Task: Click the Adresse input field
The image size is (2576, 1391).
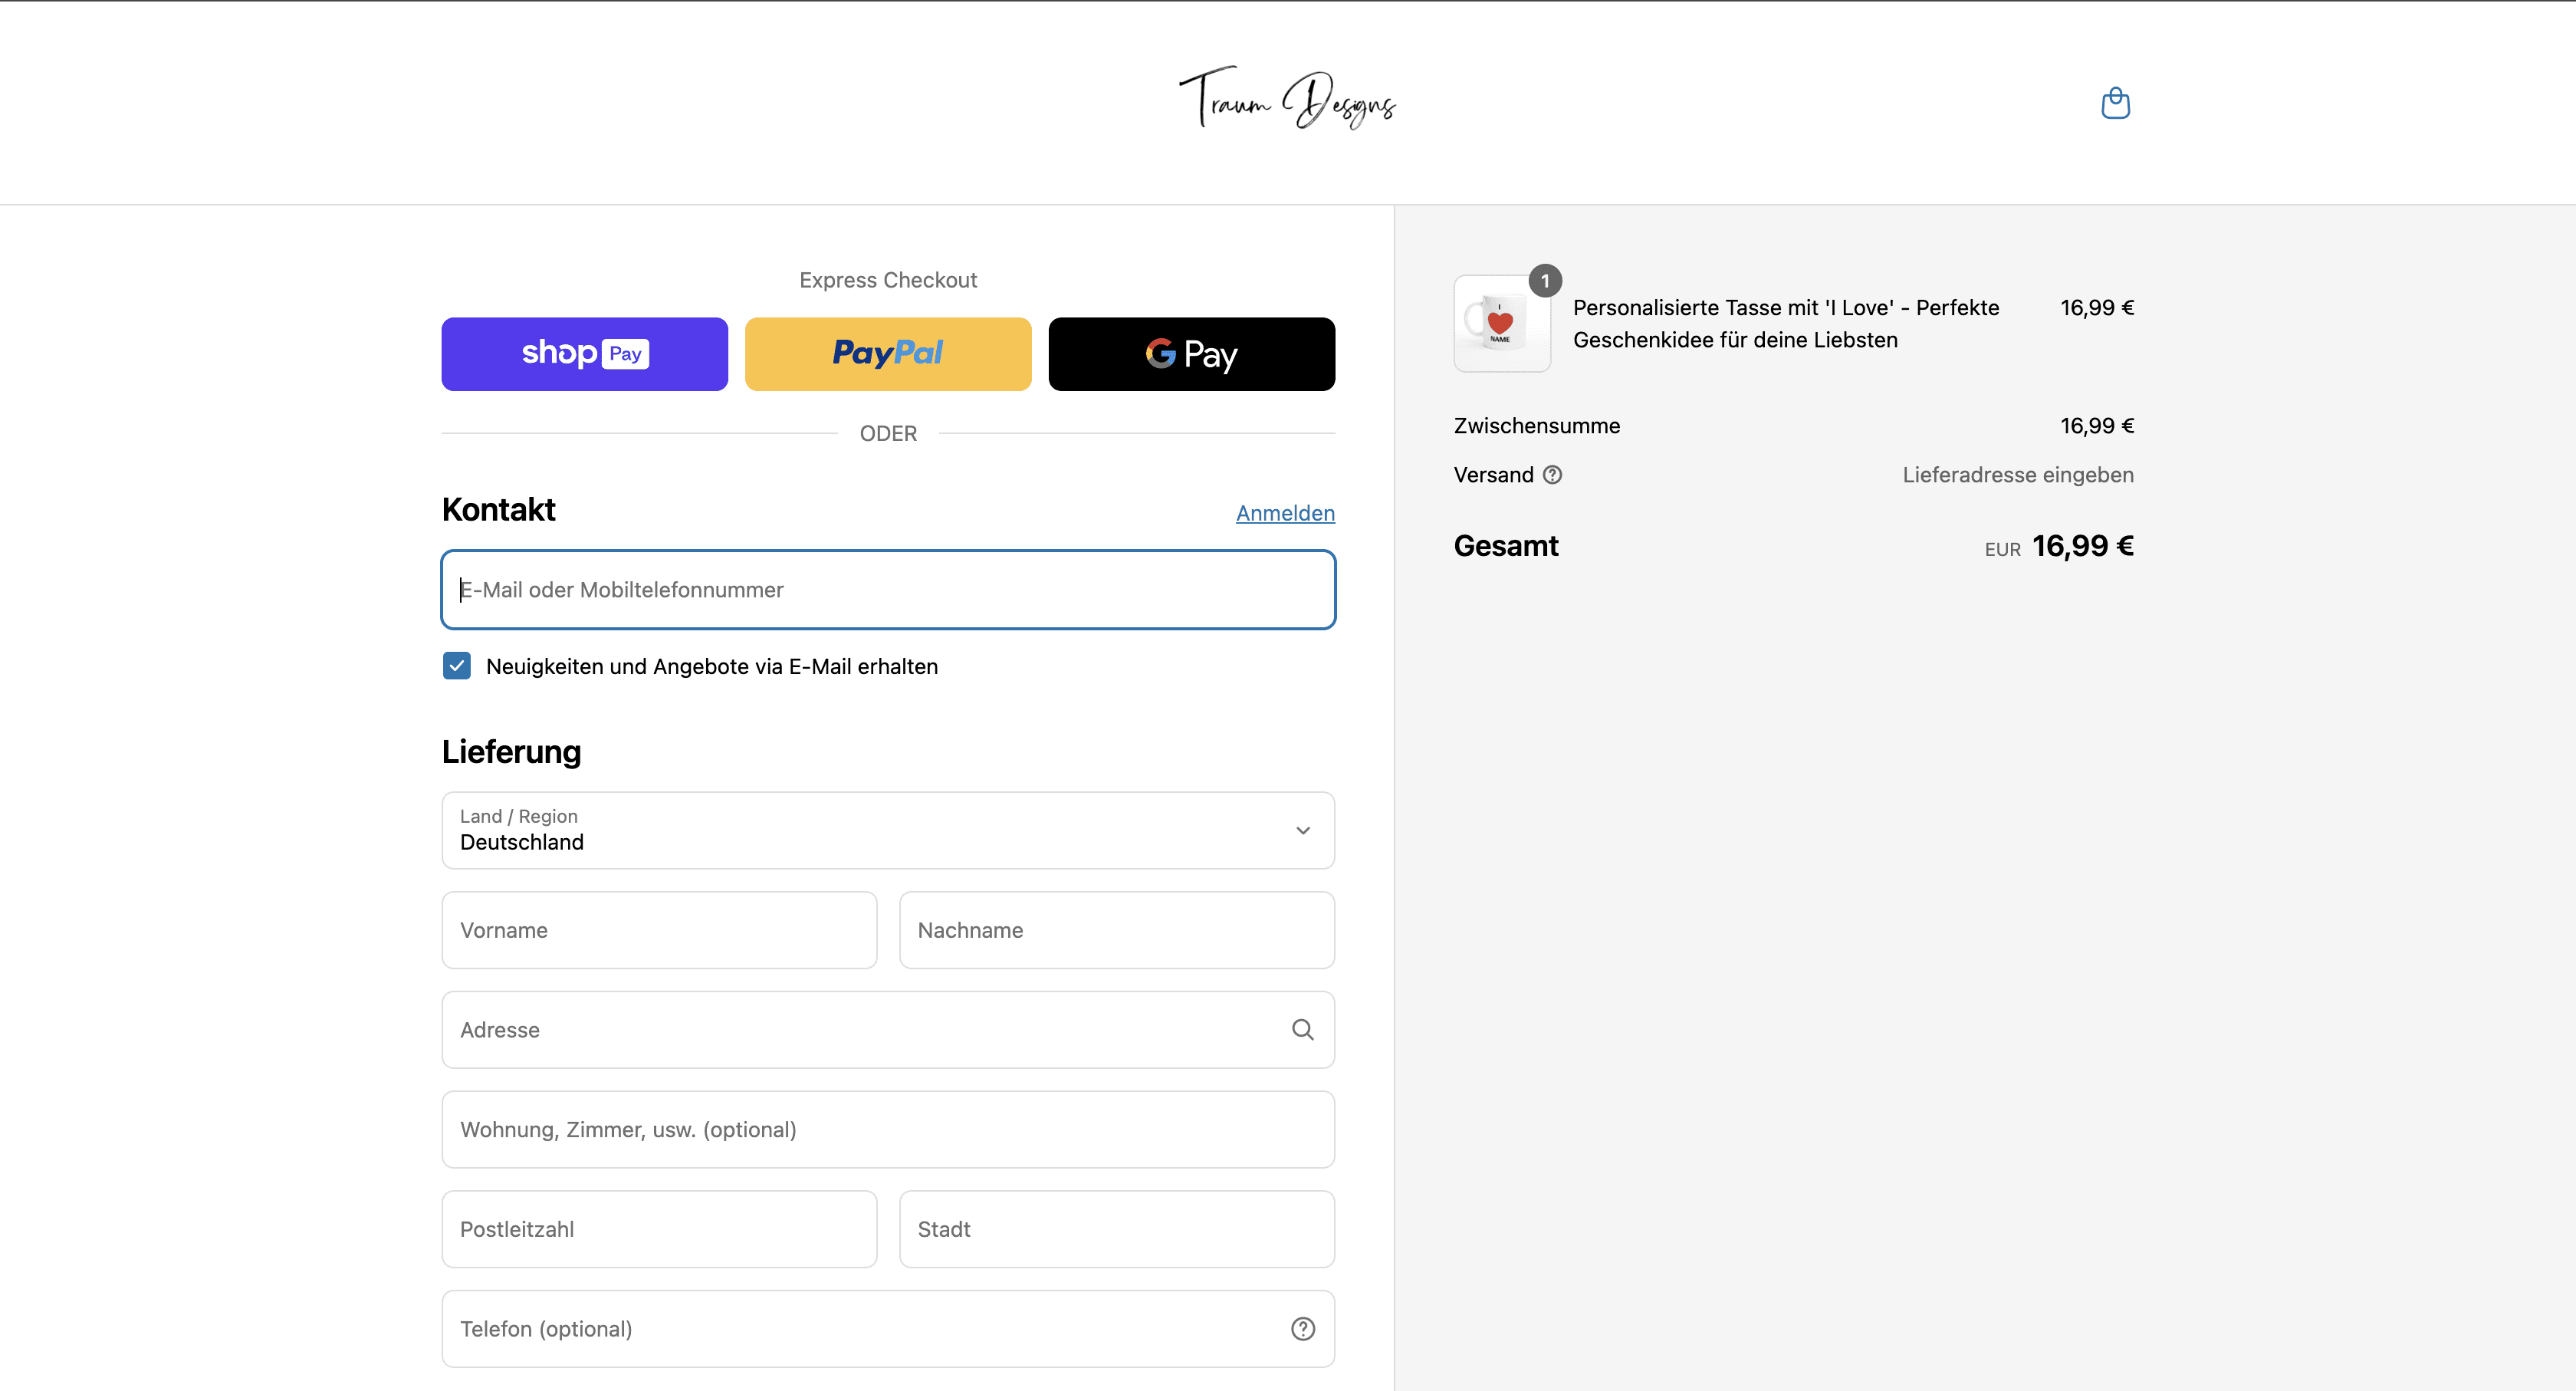Action: coord(888,1030)
